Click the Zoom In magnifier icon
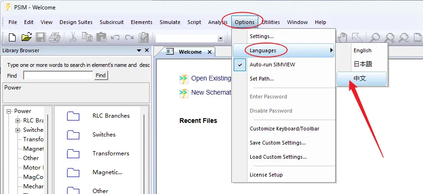 click(389, 37)
